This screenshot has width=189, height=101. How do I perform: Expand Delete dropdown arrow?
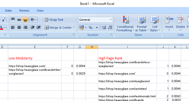pos(180,30)
